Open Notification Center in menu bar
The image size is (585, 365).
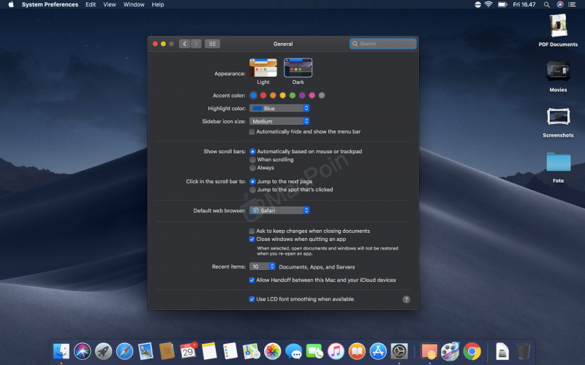tap(572, 4)
